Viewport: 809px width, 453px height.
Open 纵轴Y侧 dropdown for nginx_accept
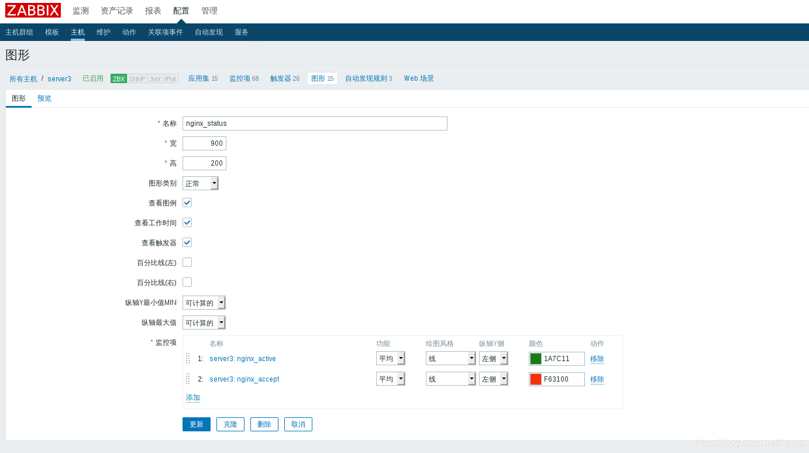point(494,379)
